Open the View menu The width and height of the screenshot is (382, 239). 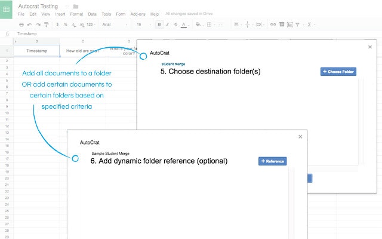tap(46, 14)
